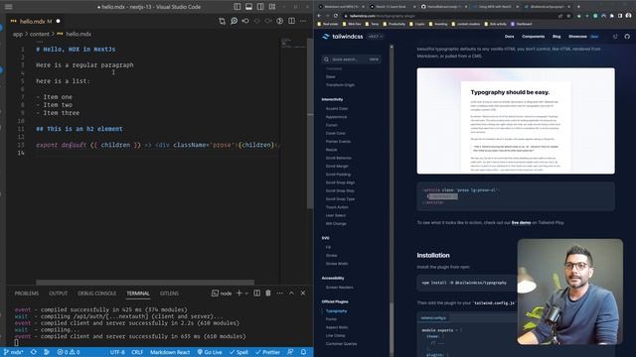The image size is (636, 357).
Task: Open Tailwind GitHub icon in header
Action: [627, 37]
